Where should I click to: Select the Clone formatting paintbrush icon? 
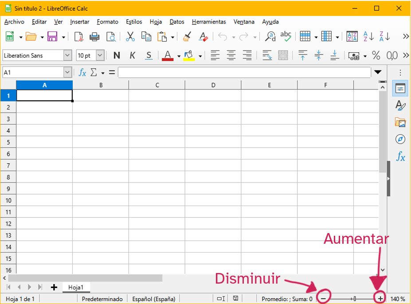[x=187, y=37]
